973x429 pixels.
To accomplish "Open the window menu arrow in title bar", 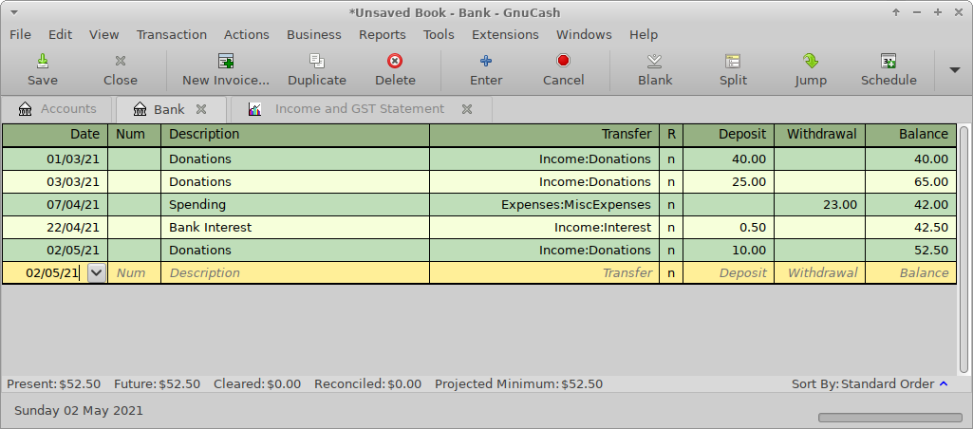I will pyautogui.click(x=14, y=12).
